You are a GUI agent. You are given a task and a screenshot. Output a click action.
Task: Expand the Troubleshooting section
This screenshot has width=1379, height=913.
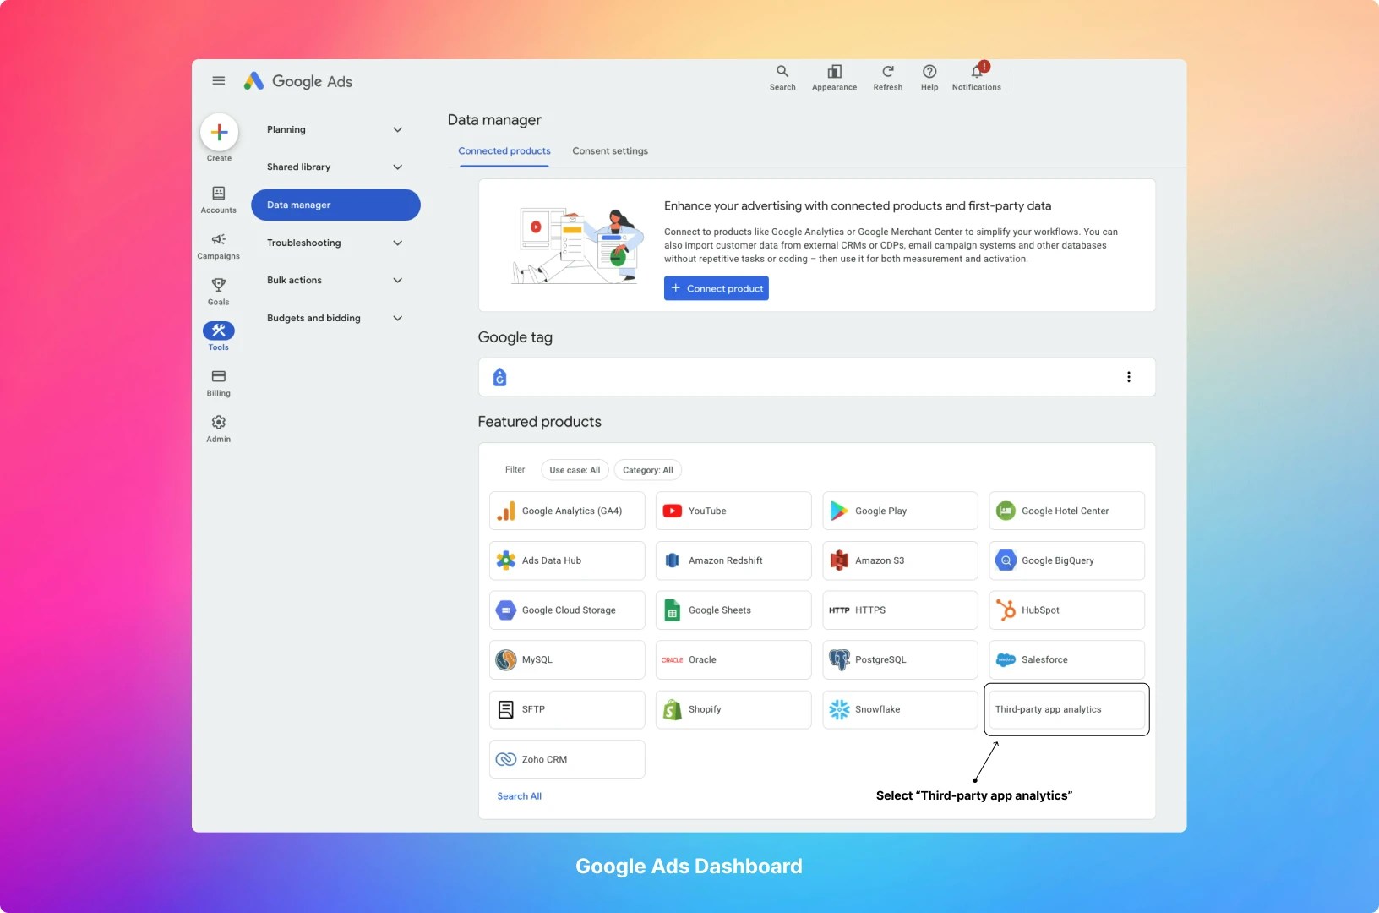[335, 243]
